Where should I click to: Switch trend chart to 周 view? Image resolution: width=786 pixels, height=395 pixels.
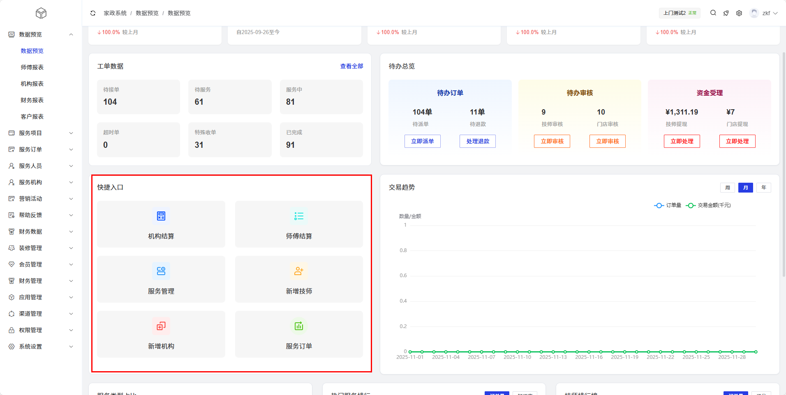[x=727, y=188]
